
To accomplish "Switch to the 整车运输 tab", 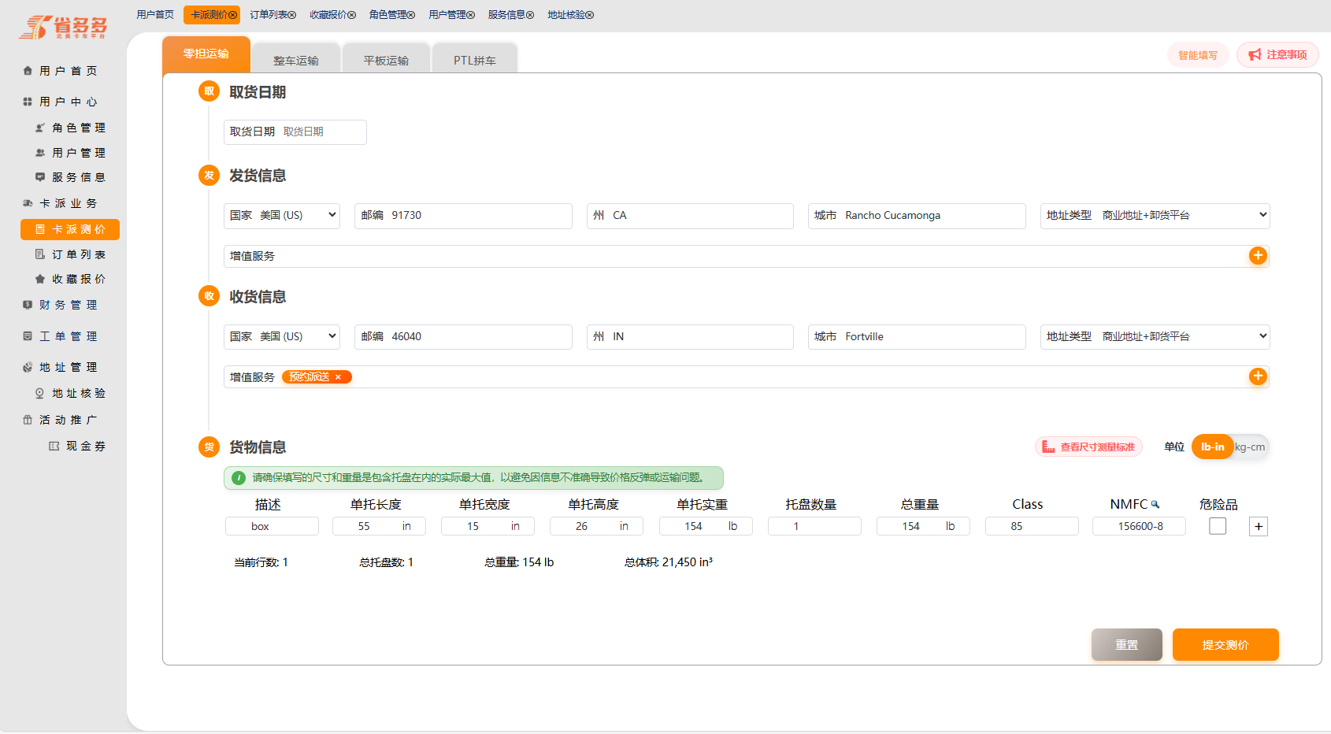I will click(x=296, y=60).
